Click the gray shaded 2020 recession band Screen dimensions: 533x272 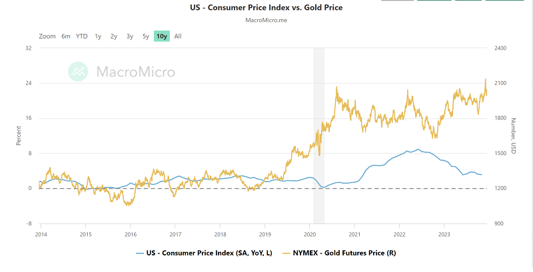(x=318, y=133)
